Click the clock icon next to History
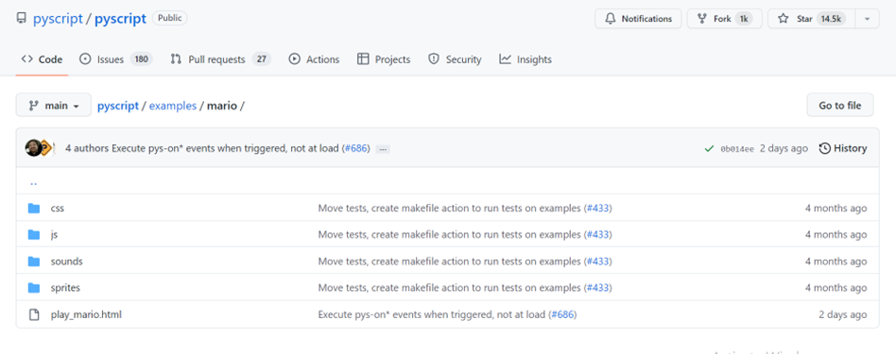 point(824,148)
